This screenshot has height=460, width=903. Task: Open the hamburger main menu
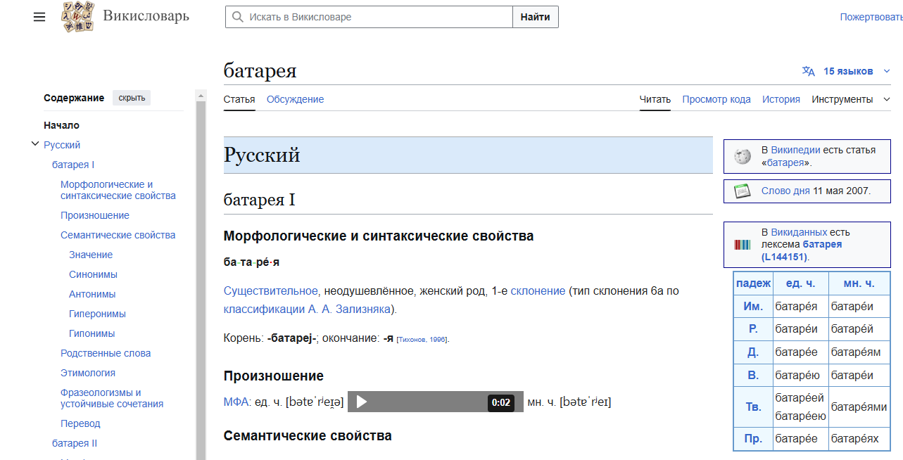(x=39, y=17)
